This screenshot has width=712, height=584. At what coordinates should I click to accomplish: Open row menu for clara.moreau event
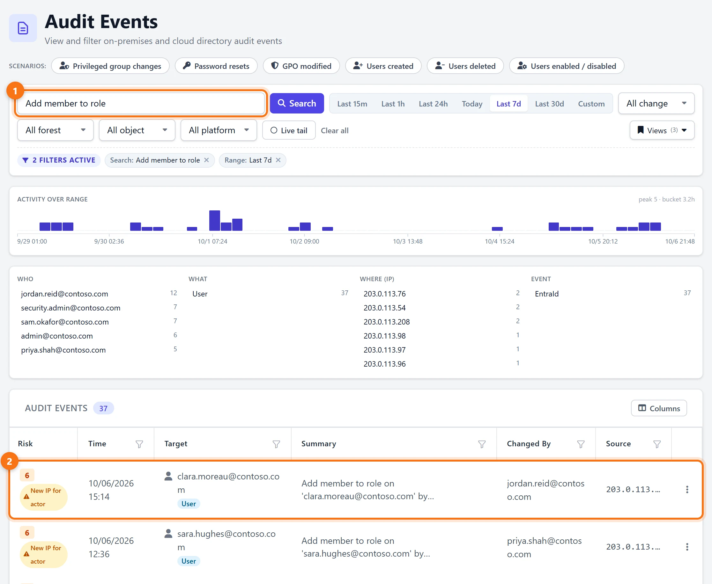click(x=687, y=489)
